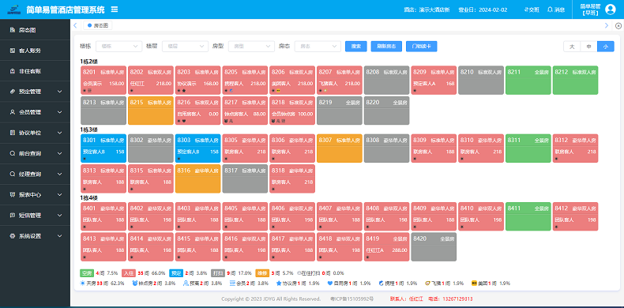
Task: Open the 楼栋 dropdown
Action: (119, 46)
